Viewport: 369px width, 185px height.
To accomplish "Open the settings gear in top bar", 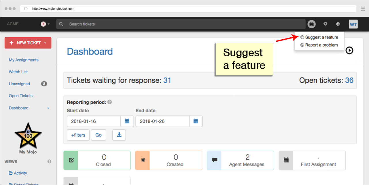I will click(x=325, y=24).
